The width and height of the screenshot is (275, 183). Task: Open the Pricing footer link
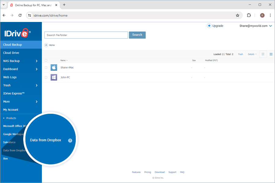coord(148,172)
